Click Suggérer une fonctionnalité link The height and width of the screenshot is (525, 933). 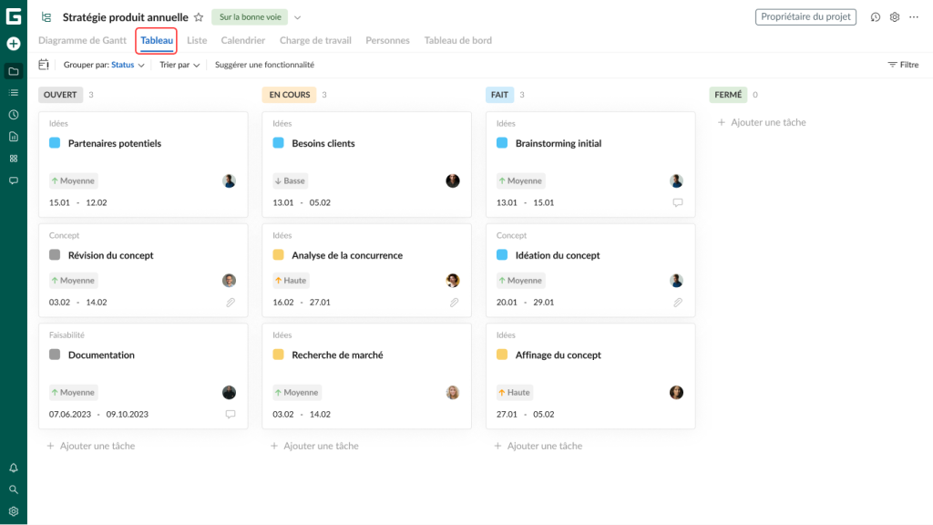point(264,65)
